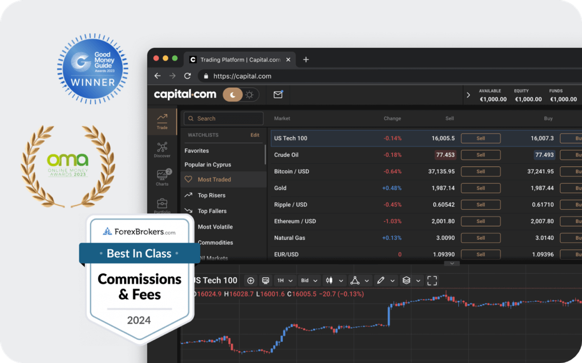Switch to light mode sun toggle
This screenshot has height=363, width=582.
pyautogui.click(x=249, y=95)
